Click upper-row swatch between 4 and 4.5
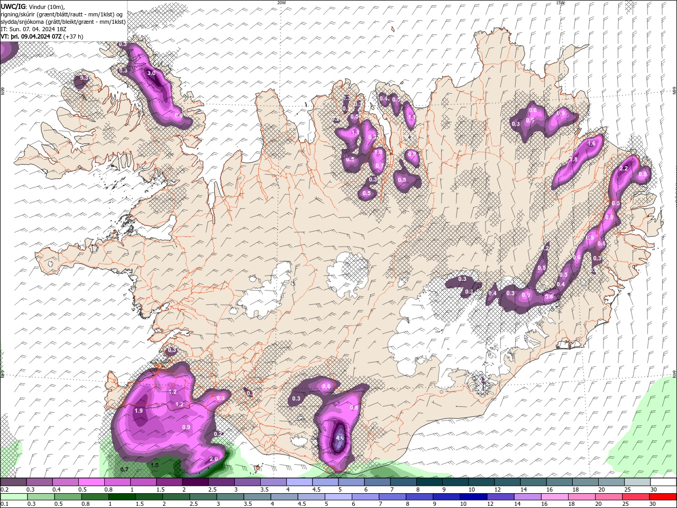Screen dimensions: 677x508 [x=299, y=482]
